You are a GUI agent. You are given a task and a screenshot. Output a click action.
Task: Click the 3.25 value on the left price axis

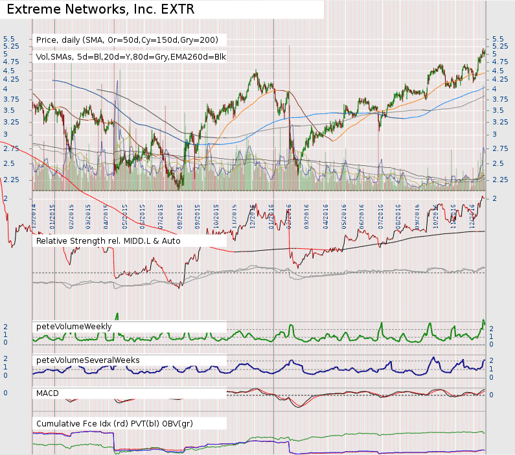pyautogui.click(x=11, y=122)
